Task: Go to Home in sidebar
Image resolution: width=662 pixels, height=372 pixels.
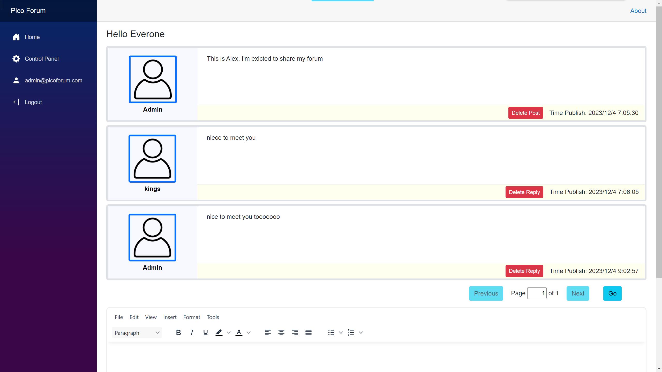Action: pyautogui.click(x=32, y=37)
